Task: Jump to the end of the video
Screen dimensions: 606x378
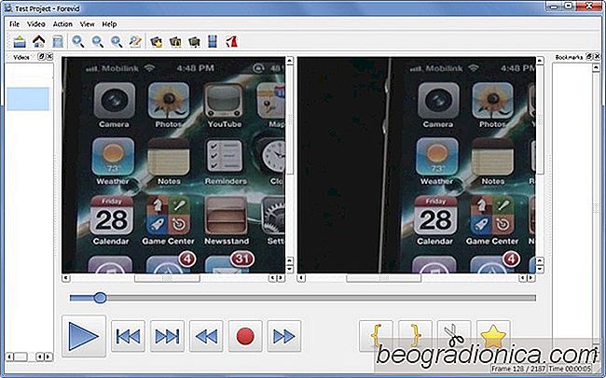Action: point(167,336)
